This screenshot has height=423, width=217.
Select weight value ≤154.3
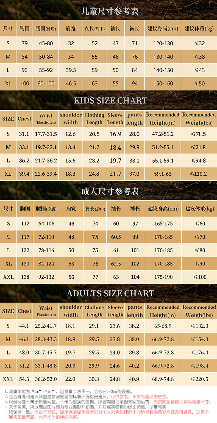pyautogui.click(x=200, y=339)
